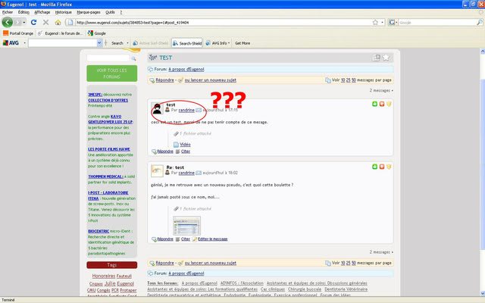This screenshot has width=485, height=303.
Task: Reload the page with the refresh icon
Action: pyautogui.click(x=36, y=22)
